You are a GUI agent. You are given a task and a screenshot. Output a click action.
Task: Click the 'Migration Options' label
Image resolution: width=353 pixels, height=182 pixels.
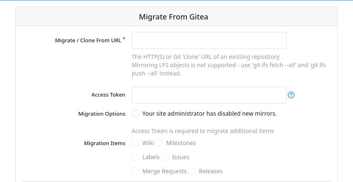pos(102,114)
